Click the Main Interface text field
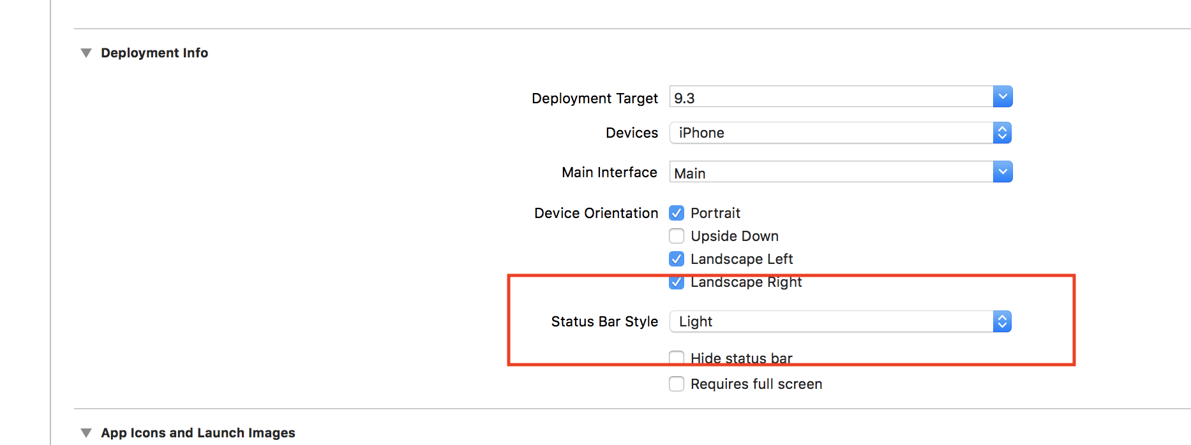This screenshot has width=1191, height=445. coord(830,172)
